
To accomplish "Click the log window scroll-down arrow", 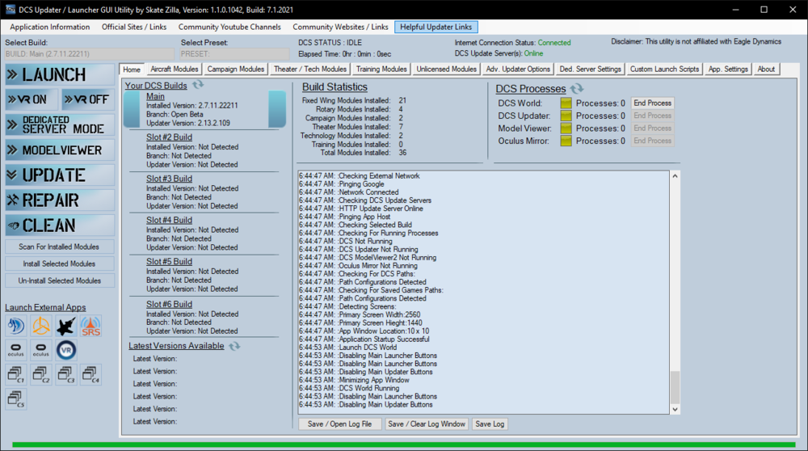I will 675,409.
